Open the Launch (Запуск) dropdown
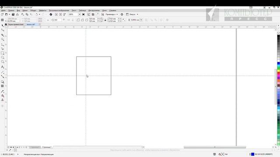280x157 pixels. click(x=132, y=14)
